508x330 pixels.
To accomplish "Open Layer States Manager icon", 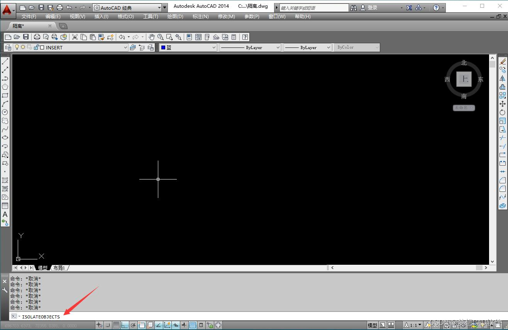I will (151, 47).
